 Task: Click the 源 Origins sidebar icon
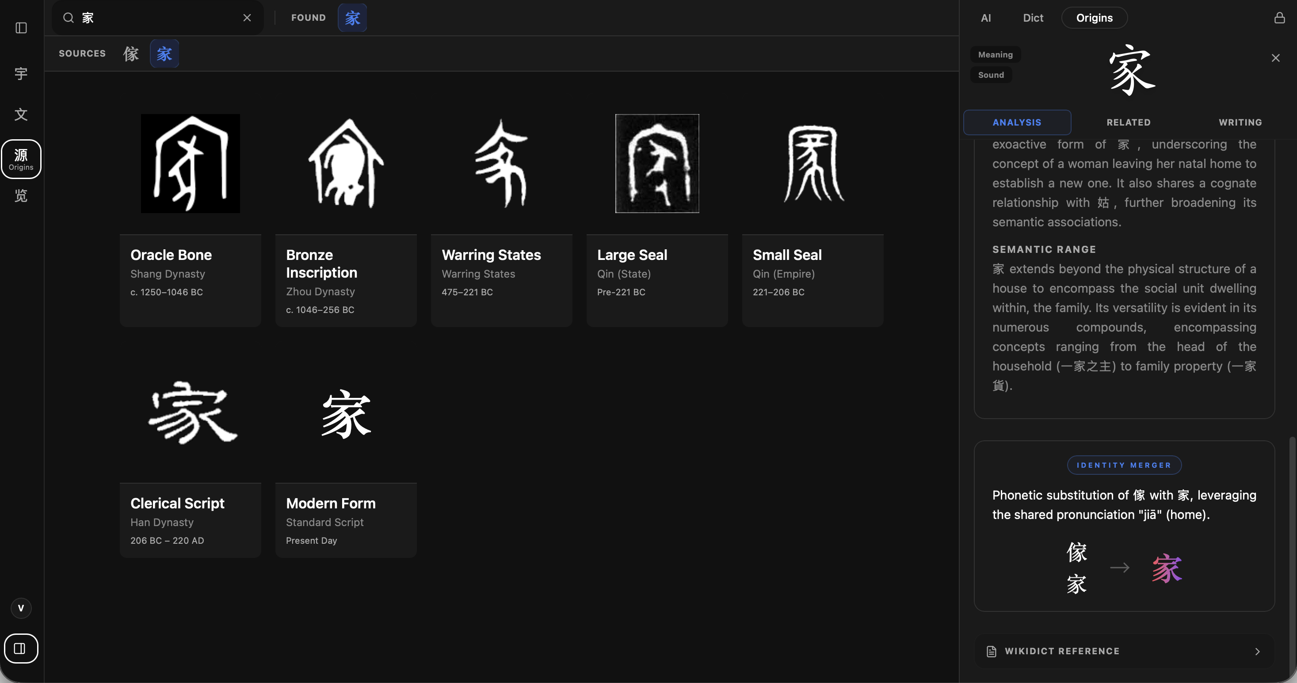(21, 159)
